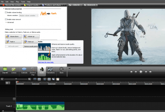The width and height of the screenshot is (165, 112).
Task: Open the File menu
Action: tap(2, 2)
